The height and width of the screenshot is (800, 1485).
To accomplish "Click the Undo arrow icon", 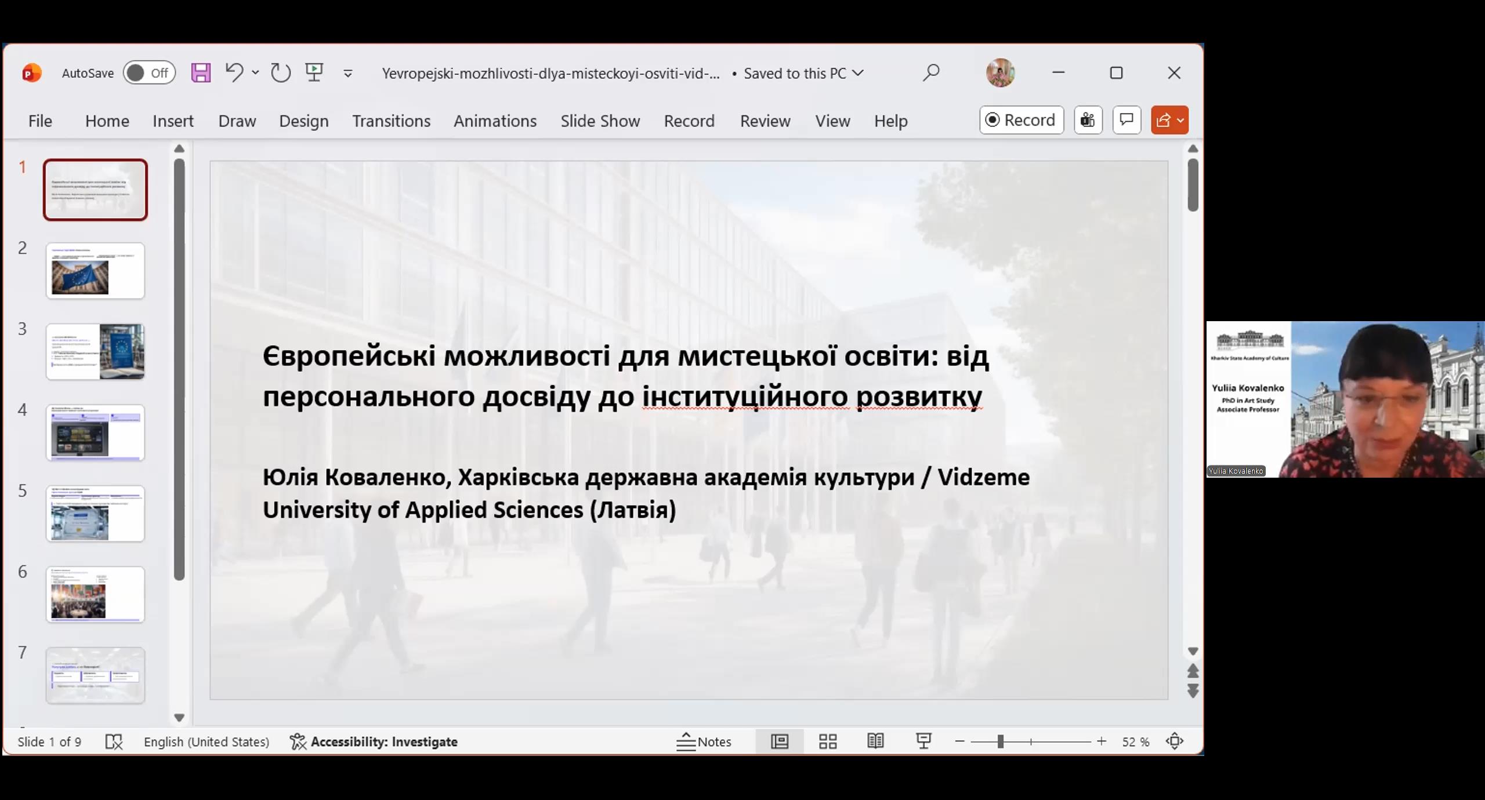I will point(234,73).
